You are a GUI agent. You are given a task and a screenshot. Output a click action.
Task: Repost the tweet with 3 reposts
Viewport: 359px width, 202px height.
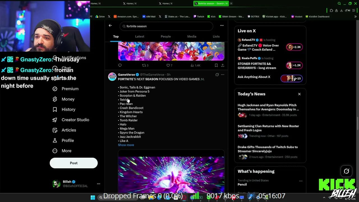click(x=145, y=65)
